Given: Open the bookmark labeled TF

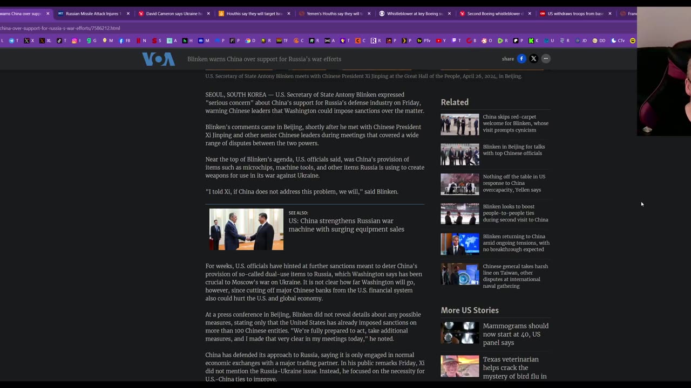Looking at the screenshot, I should pyautogui.click(x=282, y=40).
